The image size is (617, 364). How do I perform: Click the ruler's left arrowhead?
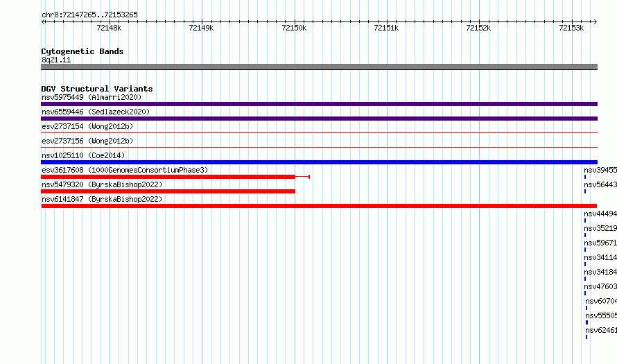43,21
